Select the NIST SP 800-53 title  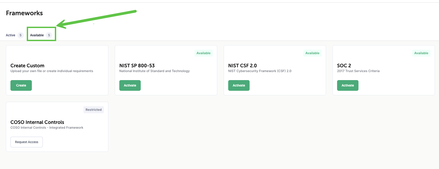click(x=137, y=66)
